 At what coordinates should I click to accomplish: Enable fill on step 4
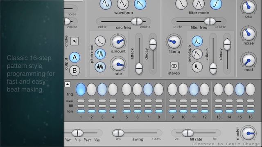click(113, 106)
